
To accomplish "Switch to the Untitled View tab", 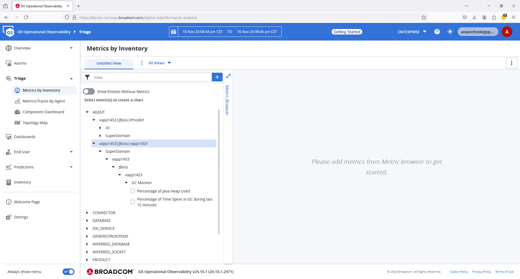I will pyautogui.click(x=108, y=63).
